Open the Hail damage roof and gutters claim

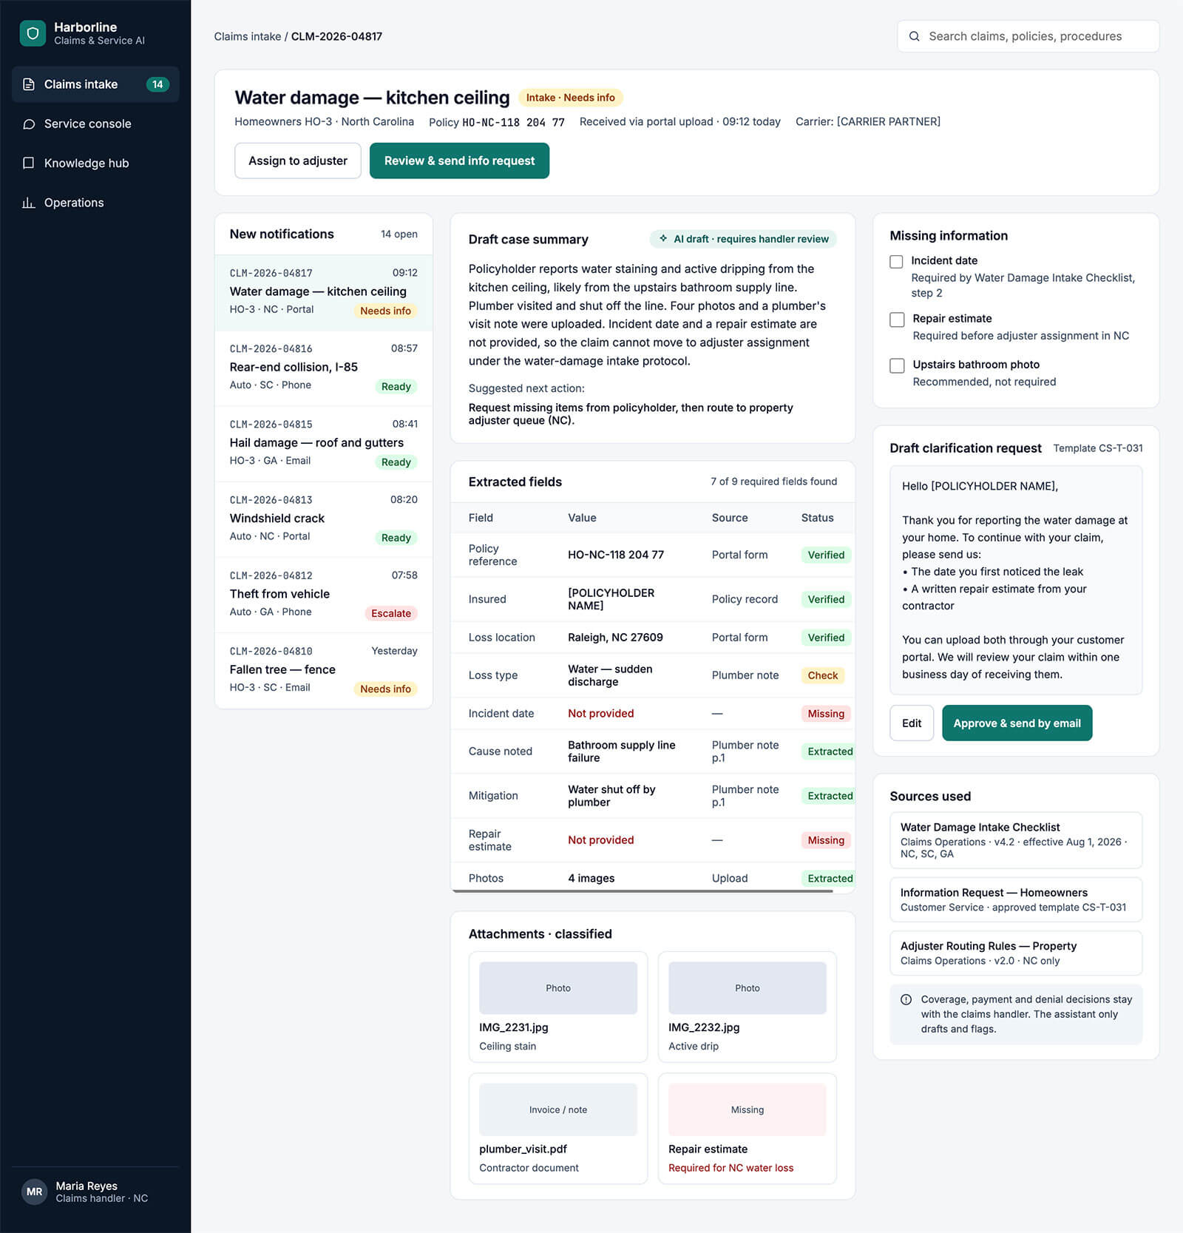[323, 443]
